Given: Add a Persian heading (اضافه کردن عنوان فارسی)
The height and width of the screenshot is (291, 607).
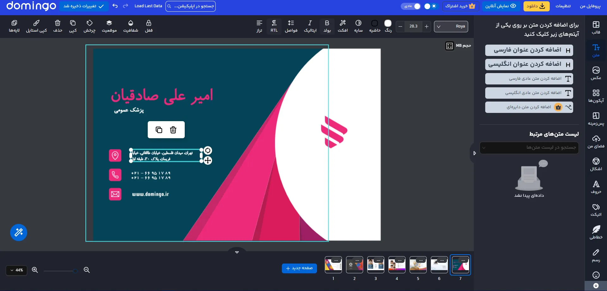Looking at the screenshot, I should (529, 50).
